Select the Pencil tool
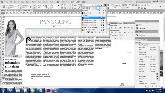 (x=3, y=38)
